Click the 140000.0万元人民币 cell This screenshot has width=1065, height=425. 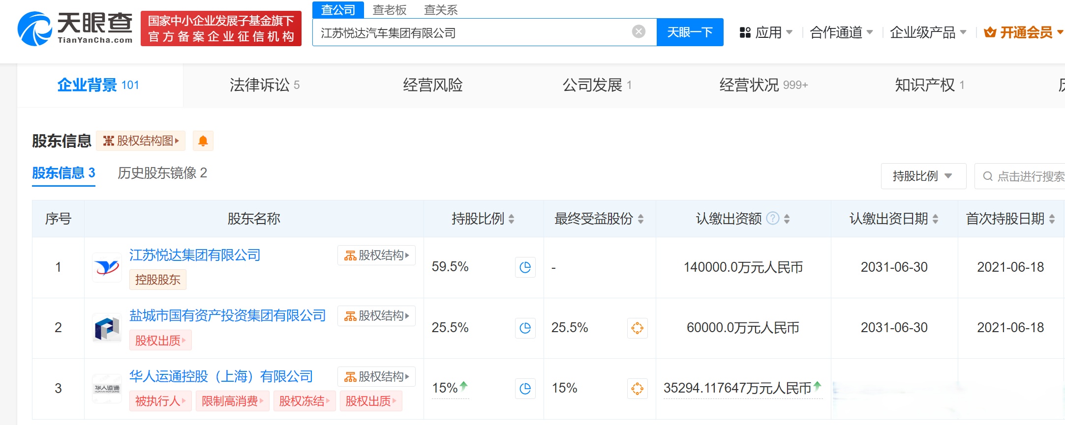(743, 267)
